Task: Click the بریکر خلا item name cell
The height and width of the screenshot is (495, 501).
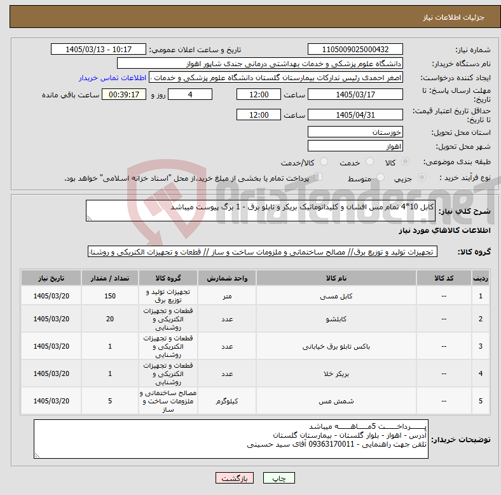Action: click(x=336, y=373)
